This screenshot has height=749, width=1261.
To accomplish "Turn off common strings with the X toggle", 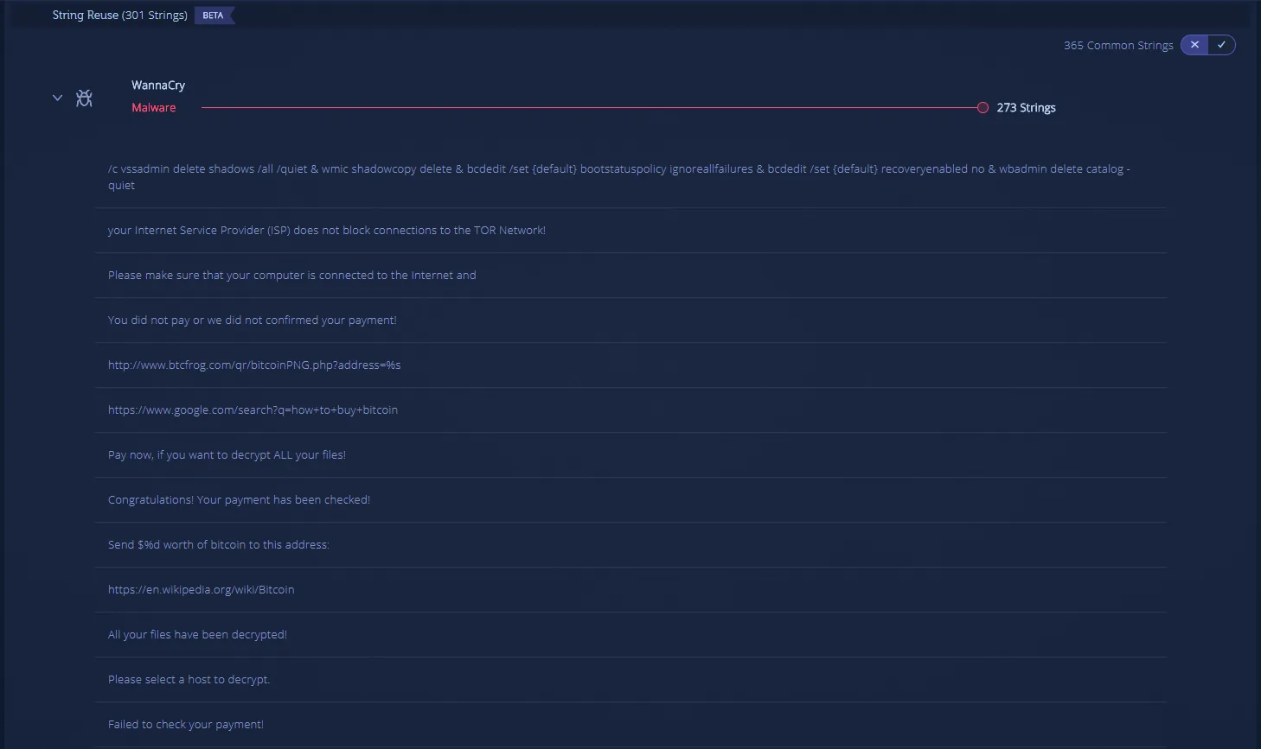I will tap(1194, 45).
